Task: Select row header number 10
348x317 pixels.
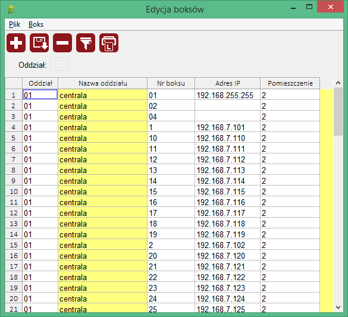Action: 14,192
